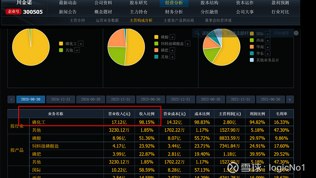Expand the 其他 plus button in product legend
The image size is (316, 178).
tap(172, 57)
